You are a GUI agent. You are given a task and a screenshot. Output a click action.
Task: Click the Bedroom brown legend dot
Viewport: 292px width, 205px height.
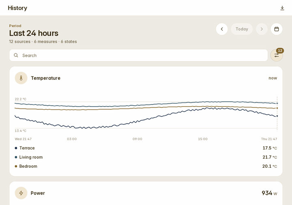point(16,166)
